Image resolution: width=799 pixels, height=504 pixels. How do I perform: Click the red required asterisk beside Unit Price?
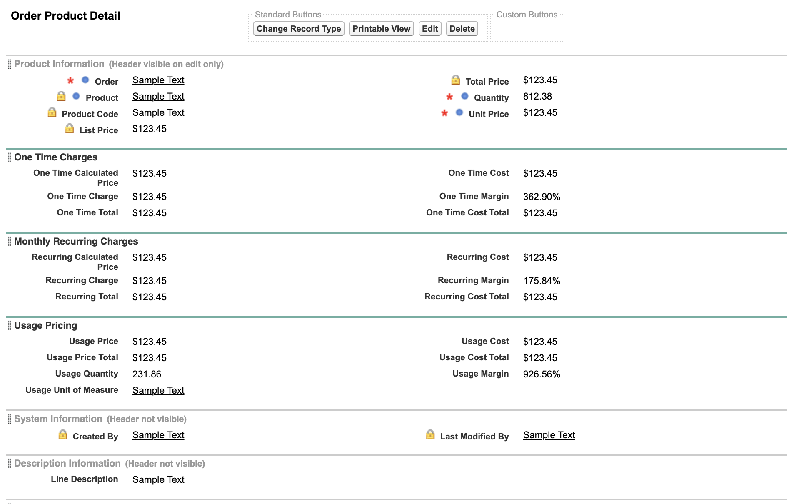[444, 113]
